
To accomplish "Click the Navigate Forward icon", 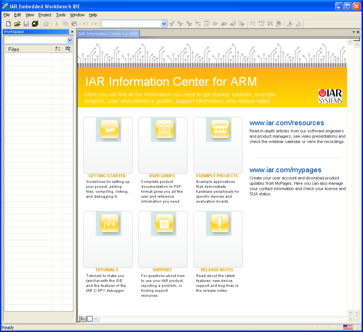I will point(241,24).
